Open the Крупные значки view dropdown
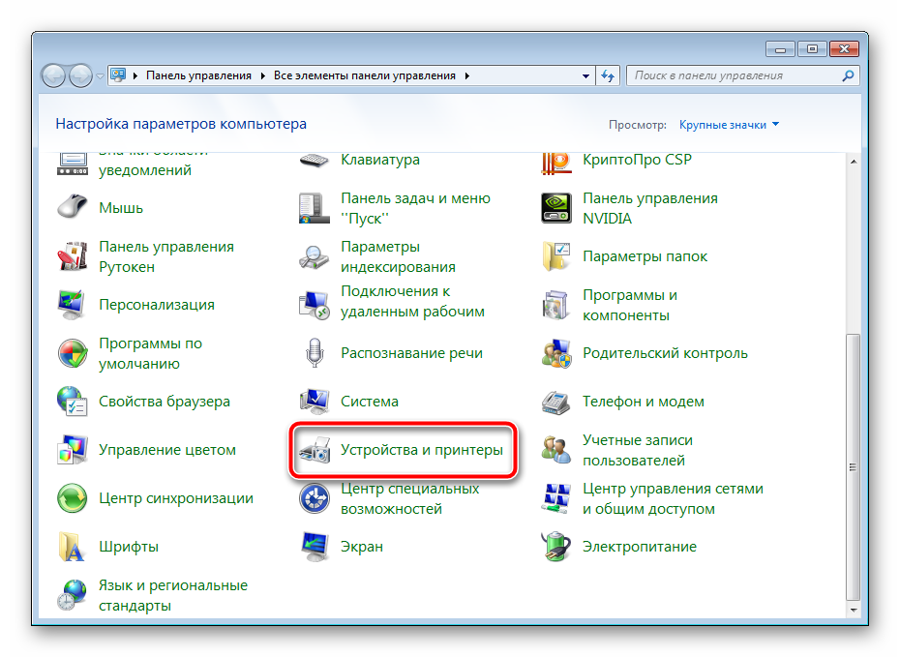The image size is (900, 657). [x=729, y=125]
